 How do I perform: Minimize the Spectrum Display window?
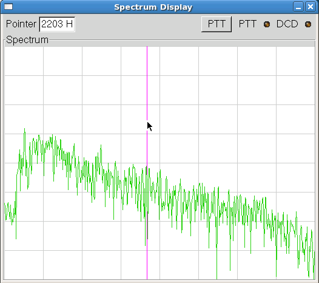coord(298,7)
